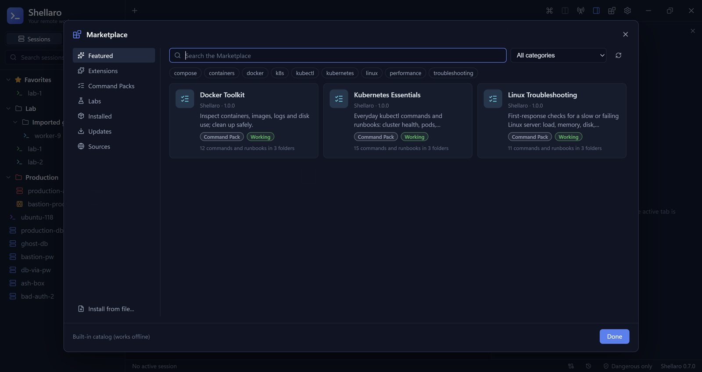Open the Command Packs section
The width and height of the screenshot is (702, 372).
click(x=114, y=86)
